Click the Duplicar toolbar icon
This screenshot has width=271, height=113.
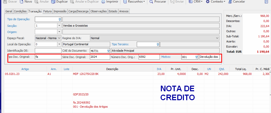pyautogui.click(x=53, y=2)
